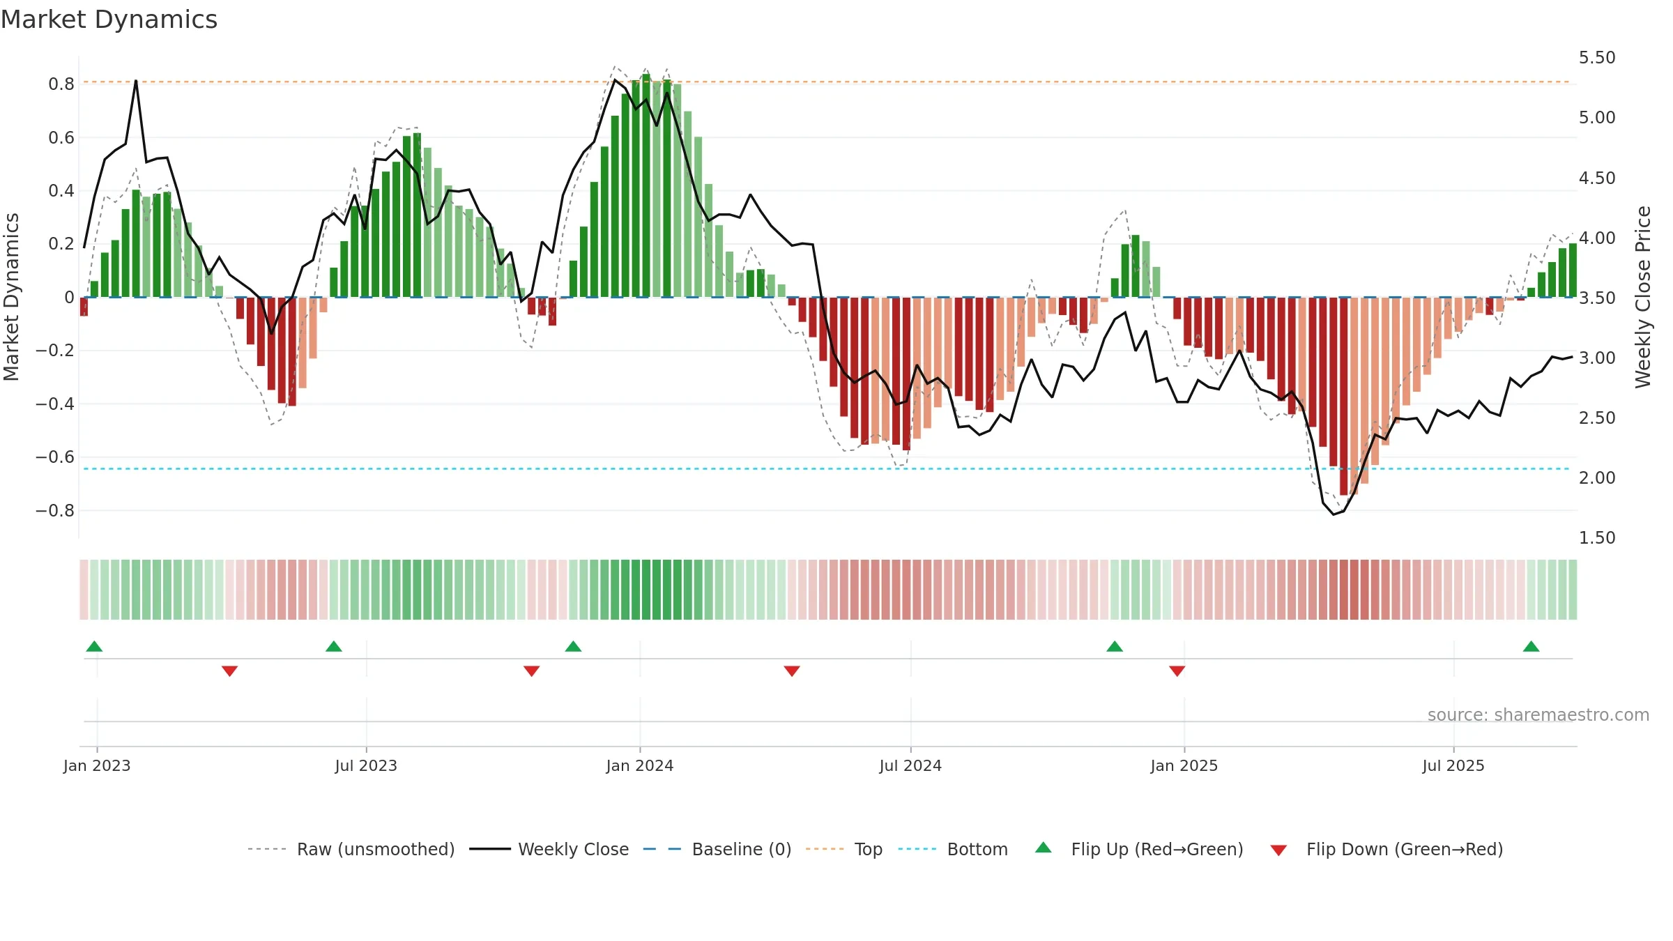Click the Market Dynamics chart title
The image size is (1673, 941).
pos(109,20)
